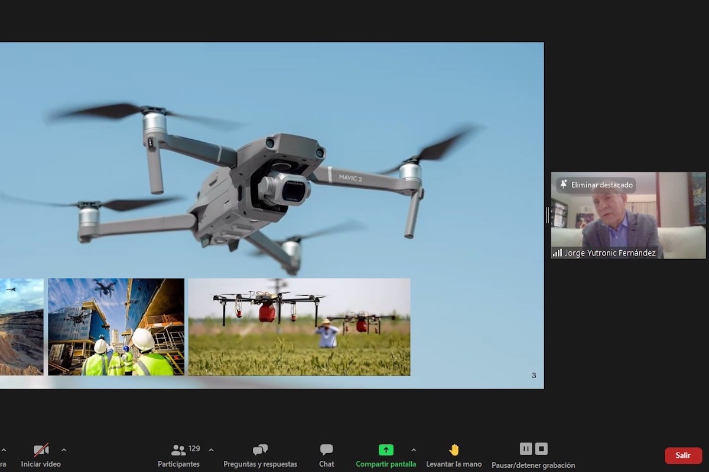Open the Chat panel

point(327,455)
